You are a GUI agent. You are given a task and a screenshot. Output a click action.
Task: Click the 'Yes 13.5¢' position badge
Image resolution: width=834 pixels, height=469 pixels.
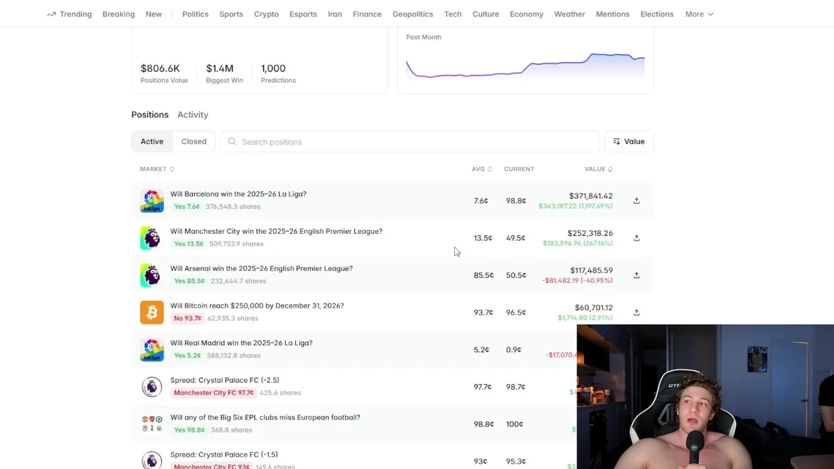(x=189, y=244)
